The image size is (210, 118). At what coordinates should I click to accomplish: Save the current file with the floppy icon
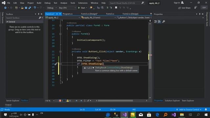pyautogui.click(x=26, y=8)
